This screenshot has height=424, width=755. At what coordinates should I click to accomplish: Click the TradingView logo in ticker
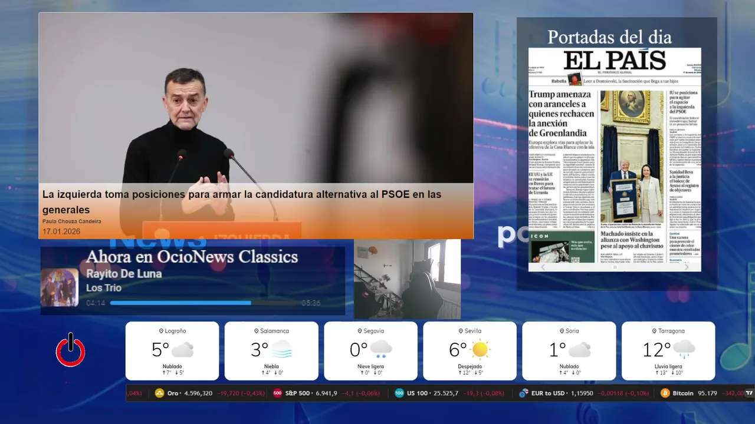[x=749, y=393]
